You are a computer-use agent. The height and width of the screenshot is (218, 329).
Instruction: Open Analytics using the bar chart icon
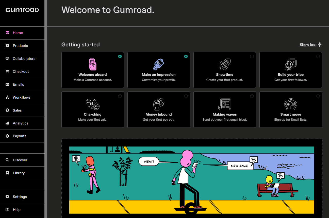coord(8,123)
